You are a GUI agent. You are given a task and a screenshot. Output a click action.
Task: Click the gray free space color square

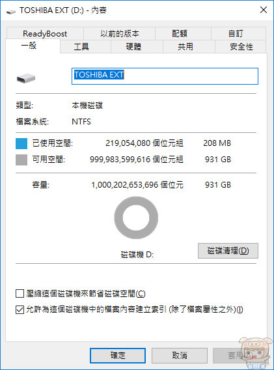coord(21,160)
